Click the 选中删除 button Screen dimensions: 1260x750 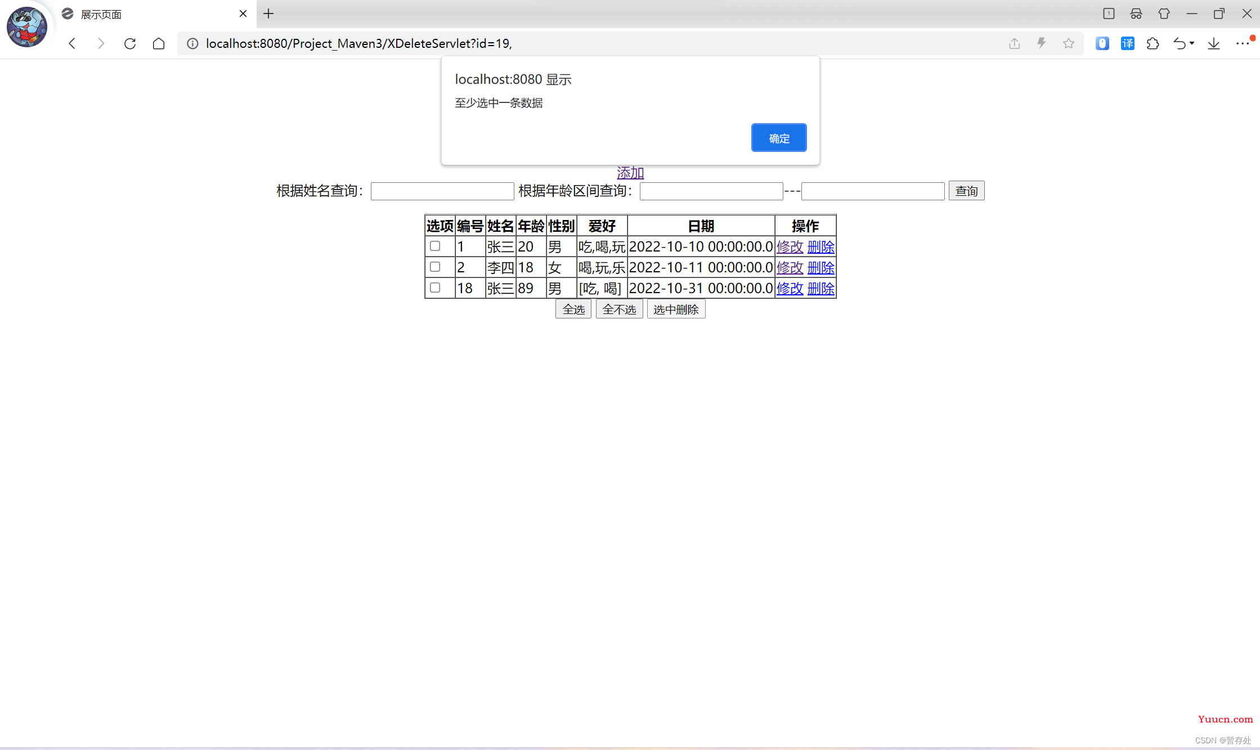676,309
